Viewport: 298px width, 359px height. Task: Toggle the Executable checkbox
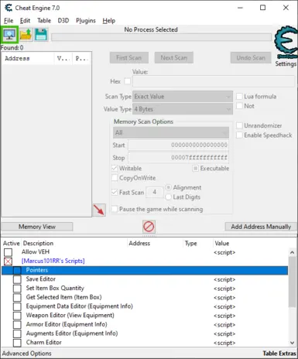(196, 169)
